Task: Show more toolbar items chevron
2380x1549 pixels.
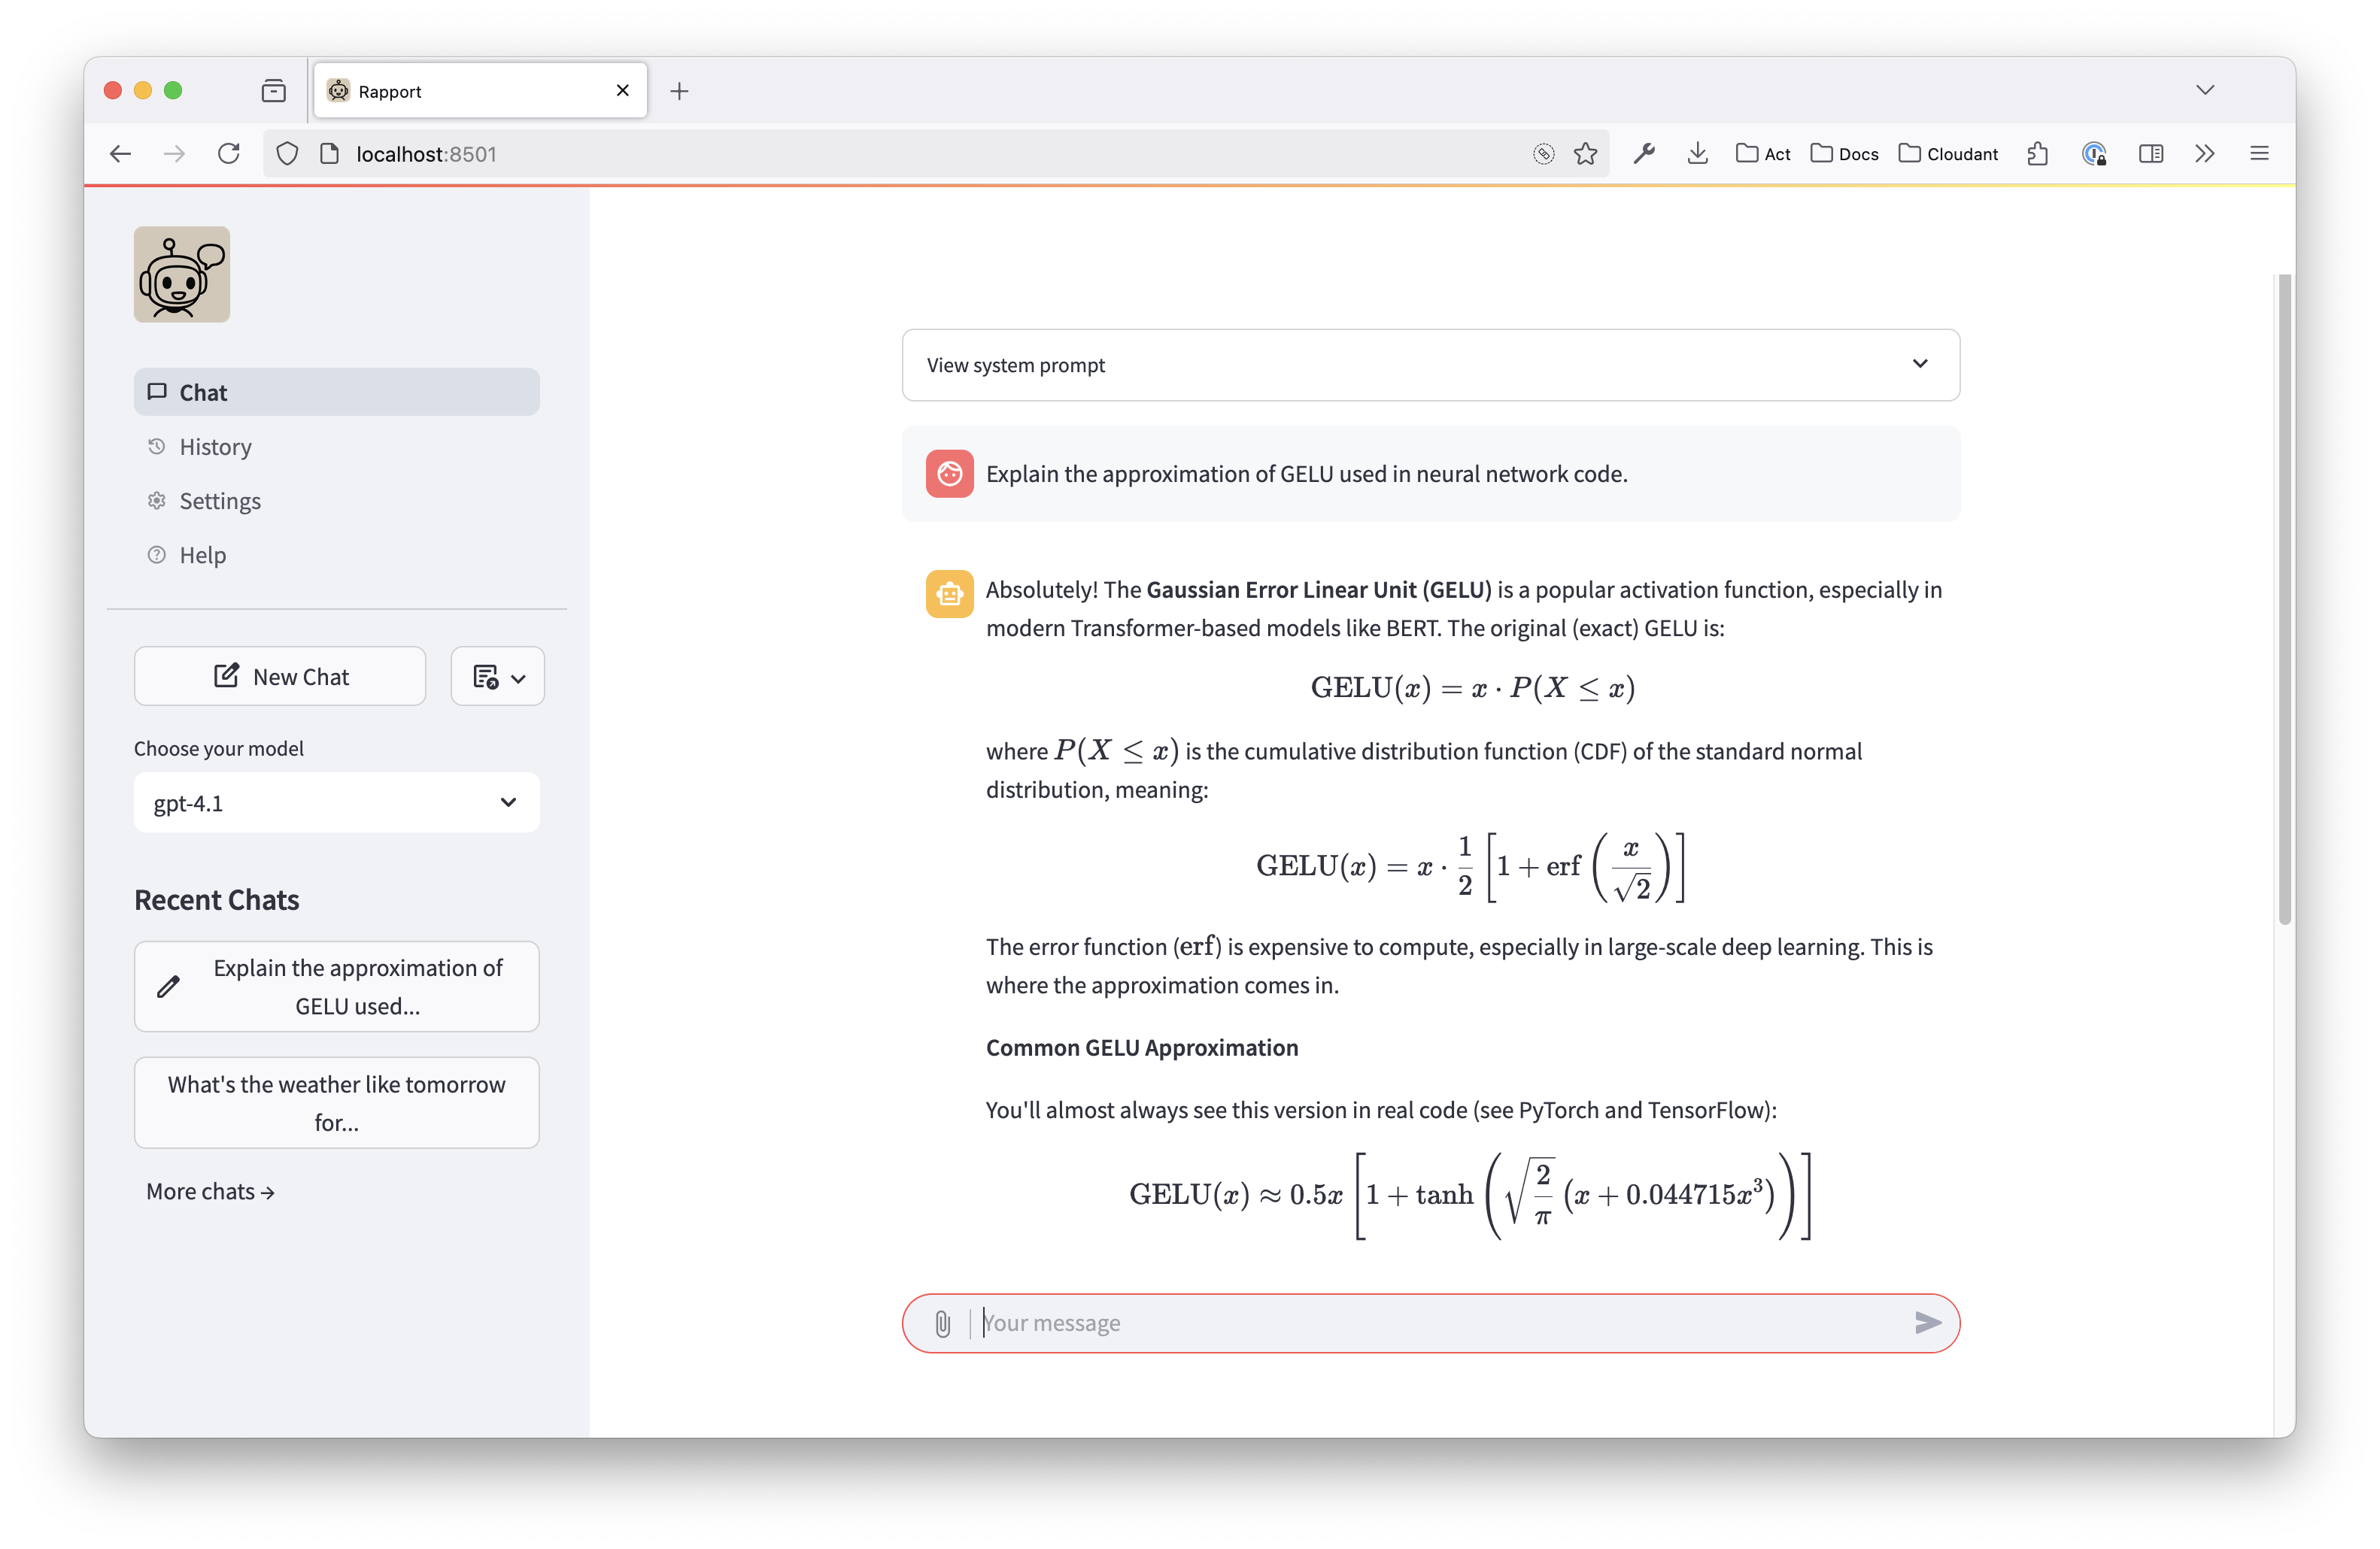Action: point(2205,154)
